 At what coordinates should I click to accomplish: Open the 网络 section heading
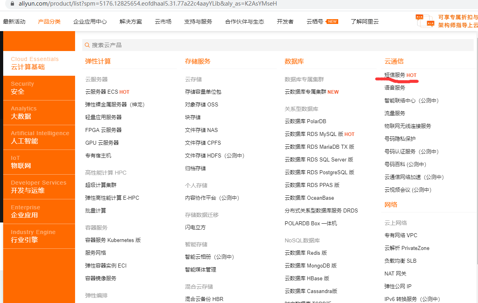click(391, 205)
